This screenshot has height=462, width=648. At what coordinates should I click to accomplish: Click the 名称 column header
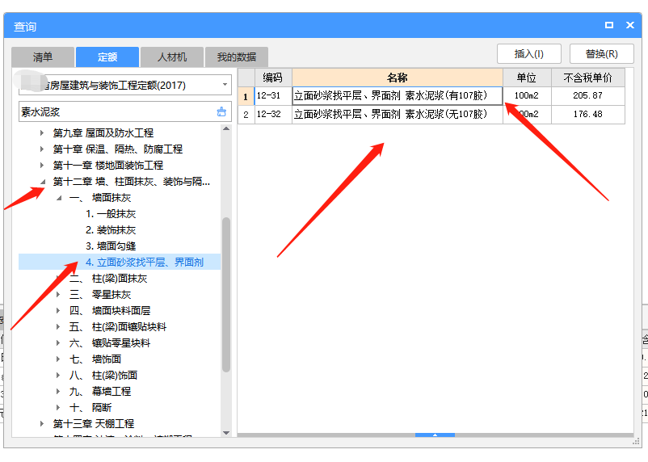click(x=398, y=78)
